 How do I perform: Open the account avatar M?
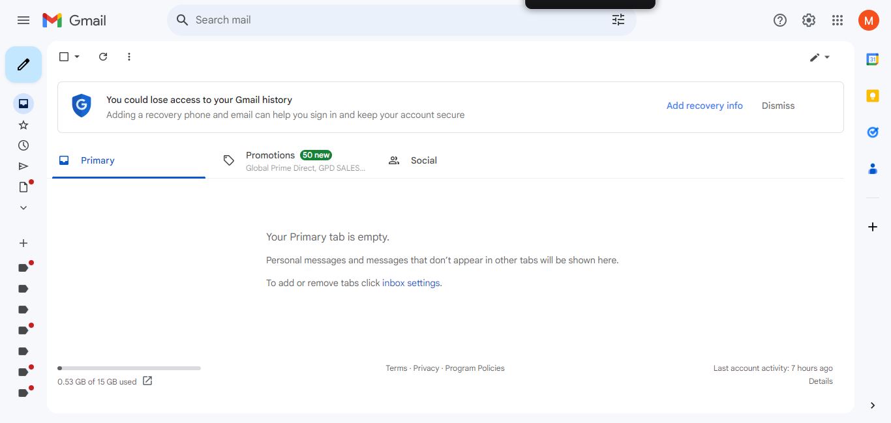click(x=869, y=20)
